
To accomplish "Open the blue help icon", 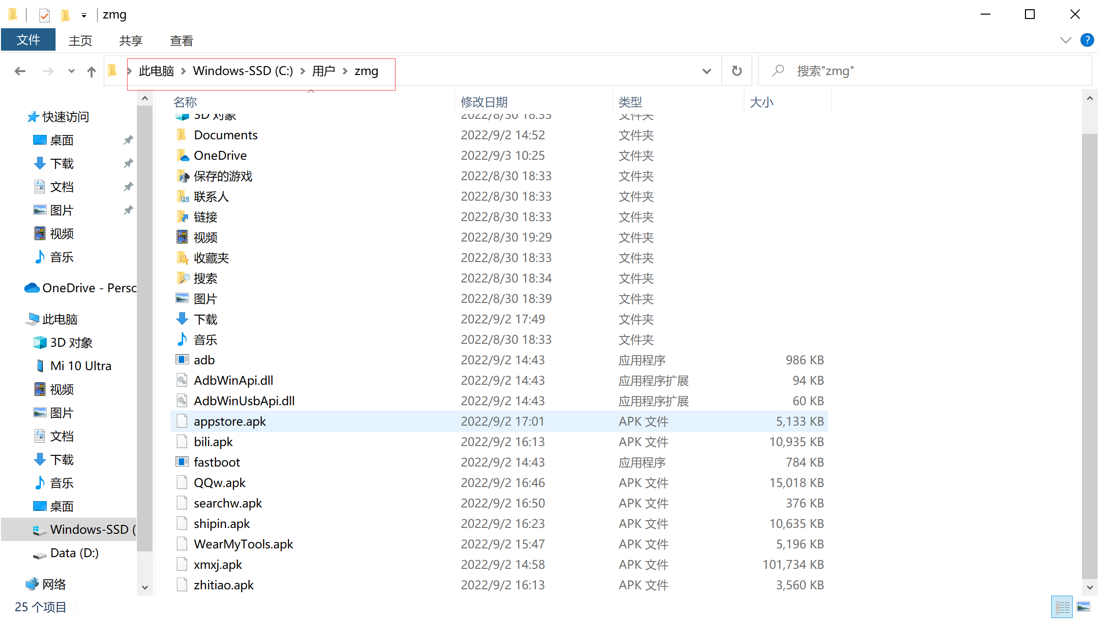I will click(x=1087, y=40).
